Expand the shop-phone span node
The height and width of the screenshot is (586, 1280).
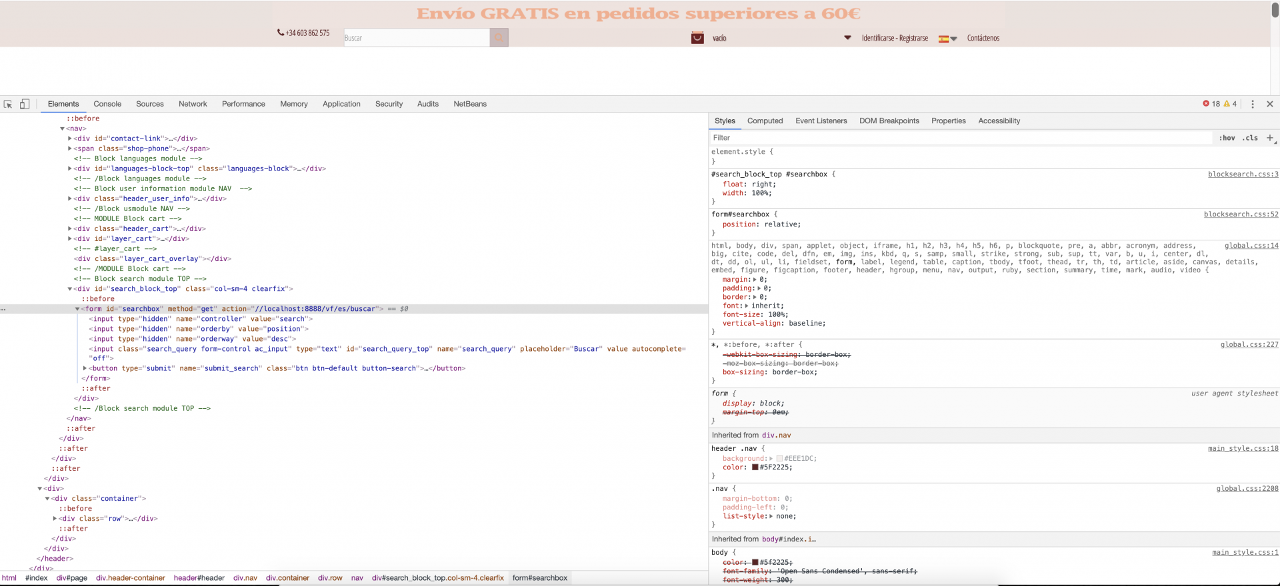[x=70, y=148]
